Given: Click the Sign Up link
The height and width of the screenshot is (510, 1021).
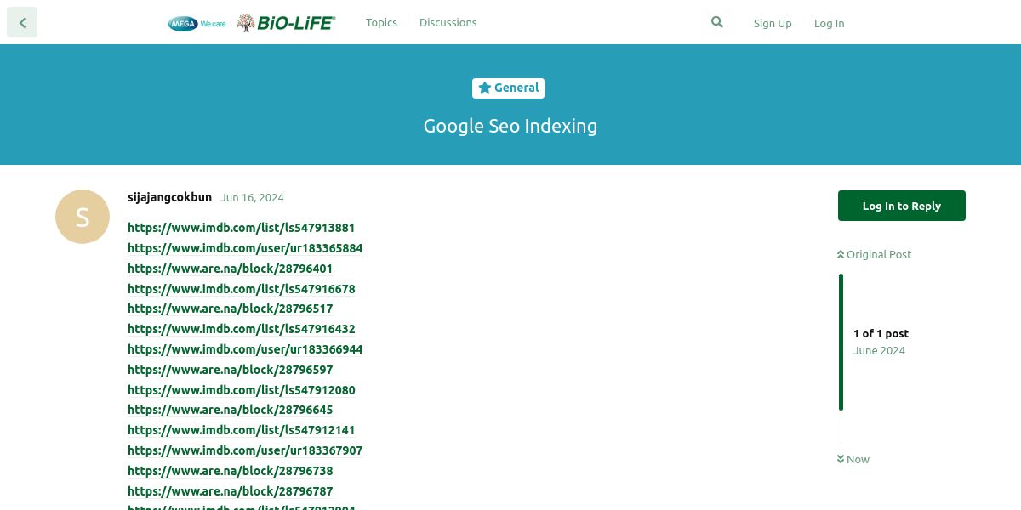Looking at the screenshot, I should point(773,24).
